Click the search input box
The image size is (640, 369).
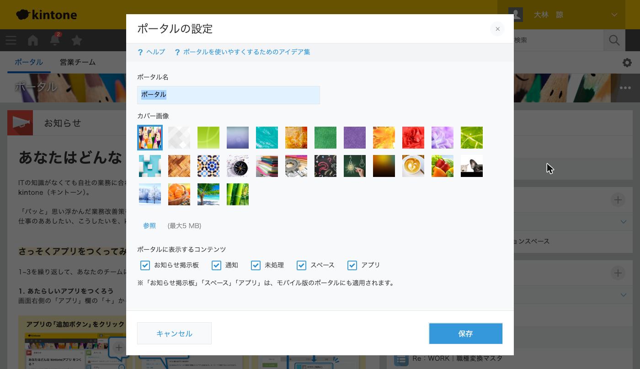pos(558,40)
